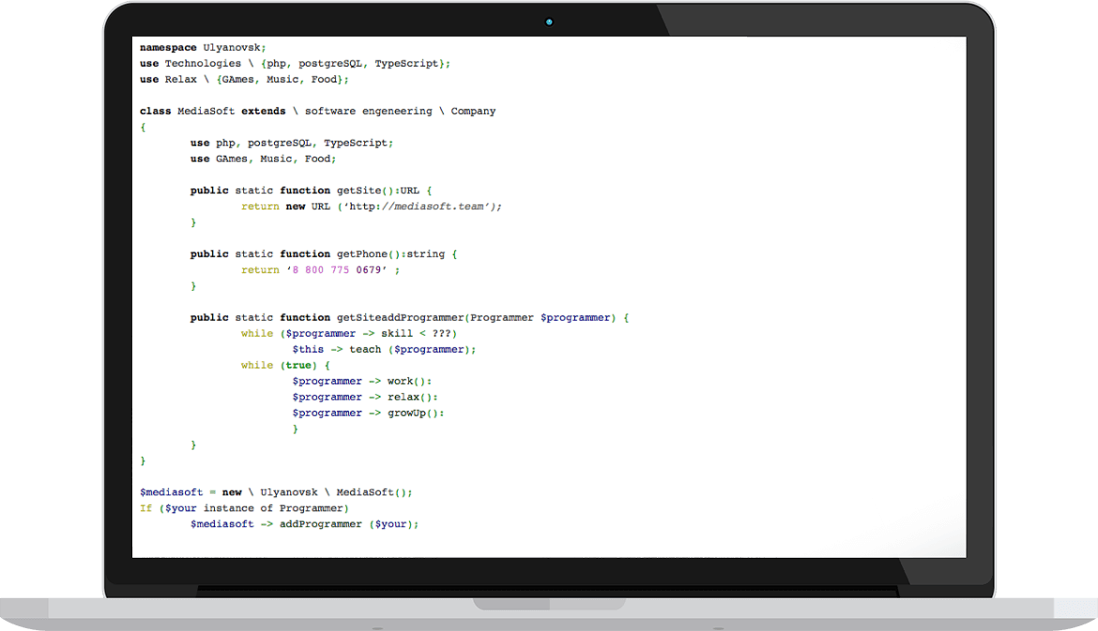Click 'If ($your instance of Programmer)' line

tap(244, 508)
